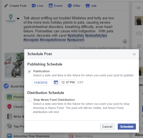The height and width of the screenshot is (138, 143).
Task: Open the calendar date picker icon
Action: point(56,83)
